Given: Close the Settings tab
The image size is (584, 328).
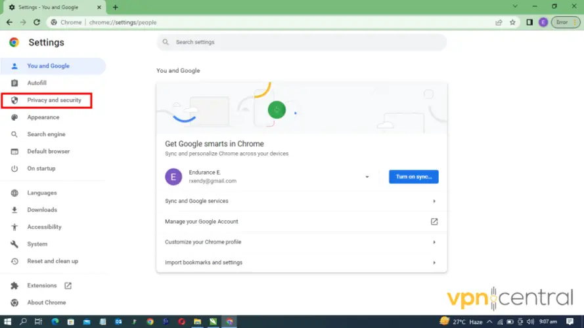Looking at the screenshot, I should tap(99, 7).
